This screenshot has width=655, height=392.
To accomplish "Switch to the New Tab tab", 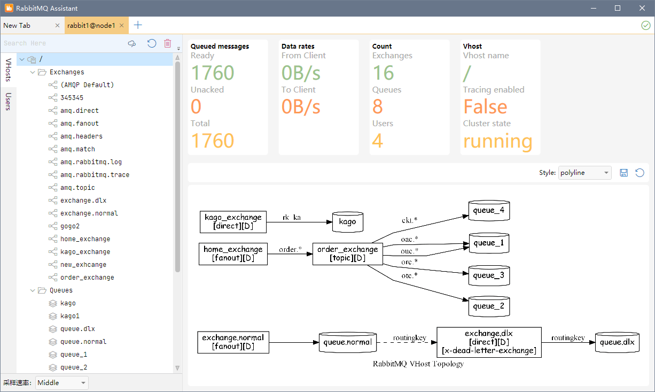I will (x=32, y=25).
